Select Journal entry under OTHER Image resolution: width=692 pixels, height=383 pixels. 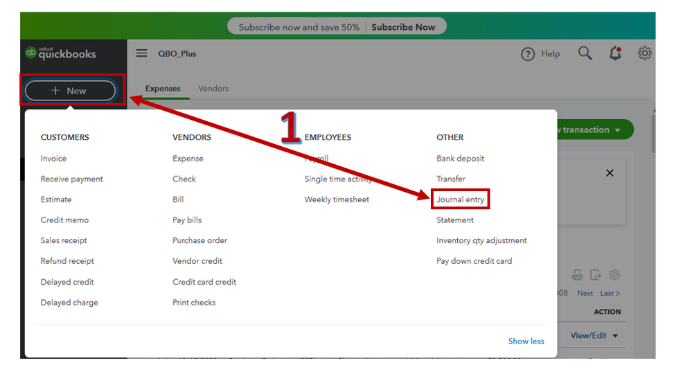pyautogui.click(x=461, y=199)
